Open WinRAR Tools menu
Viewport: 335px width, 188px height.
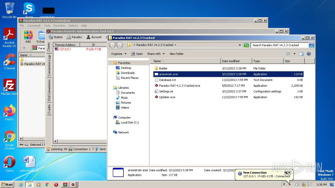pos(47,26)
